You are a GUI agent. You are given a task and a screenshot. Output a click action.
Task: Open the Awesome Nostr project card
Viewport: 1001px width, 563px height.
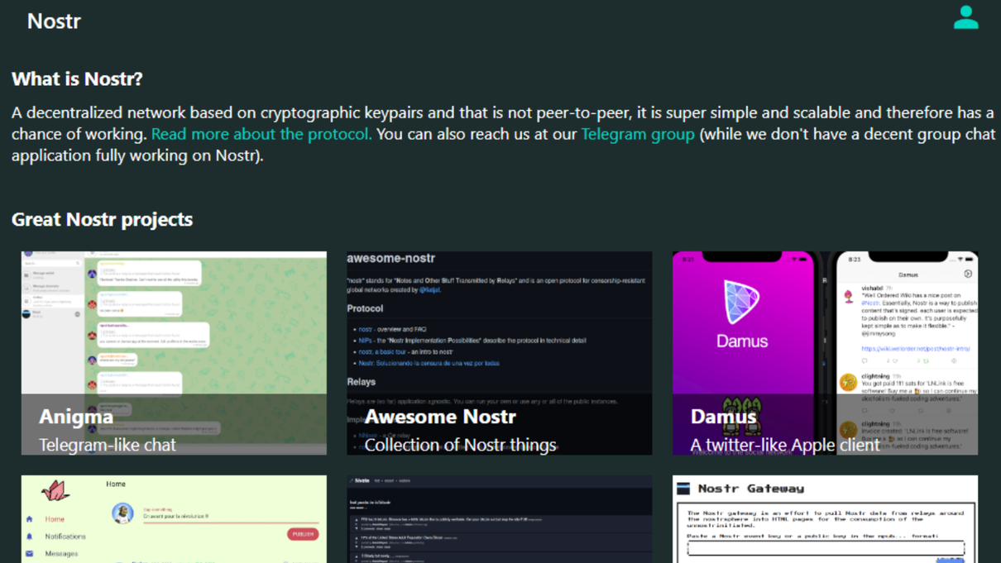click(x=500, y=353)
